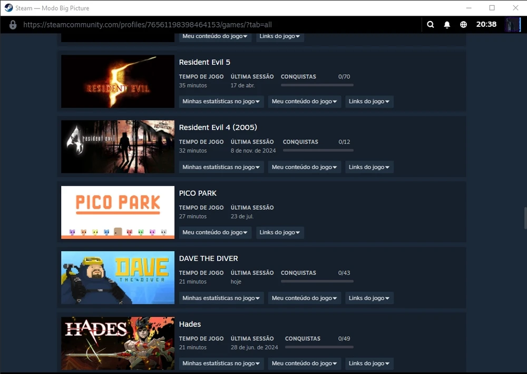The image size is (527, 374).
Task: Click the Resident Evil 4 (2005) title
Action: 218,127
